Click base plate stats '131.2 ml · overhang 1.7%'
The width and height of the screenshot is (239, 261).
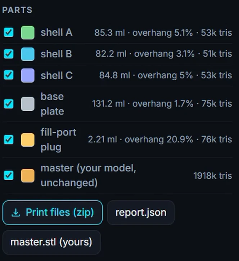pyautogui.click(x=143, y=104)
